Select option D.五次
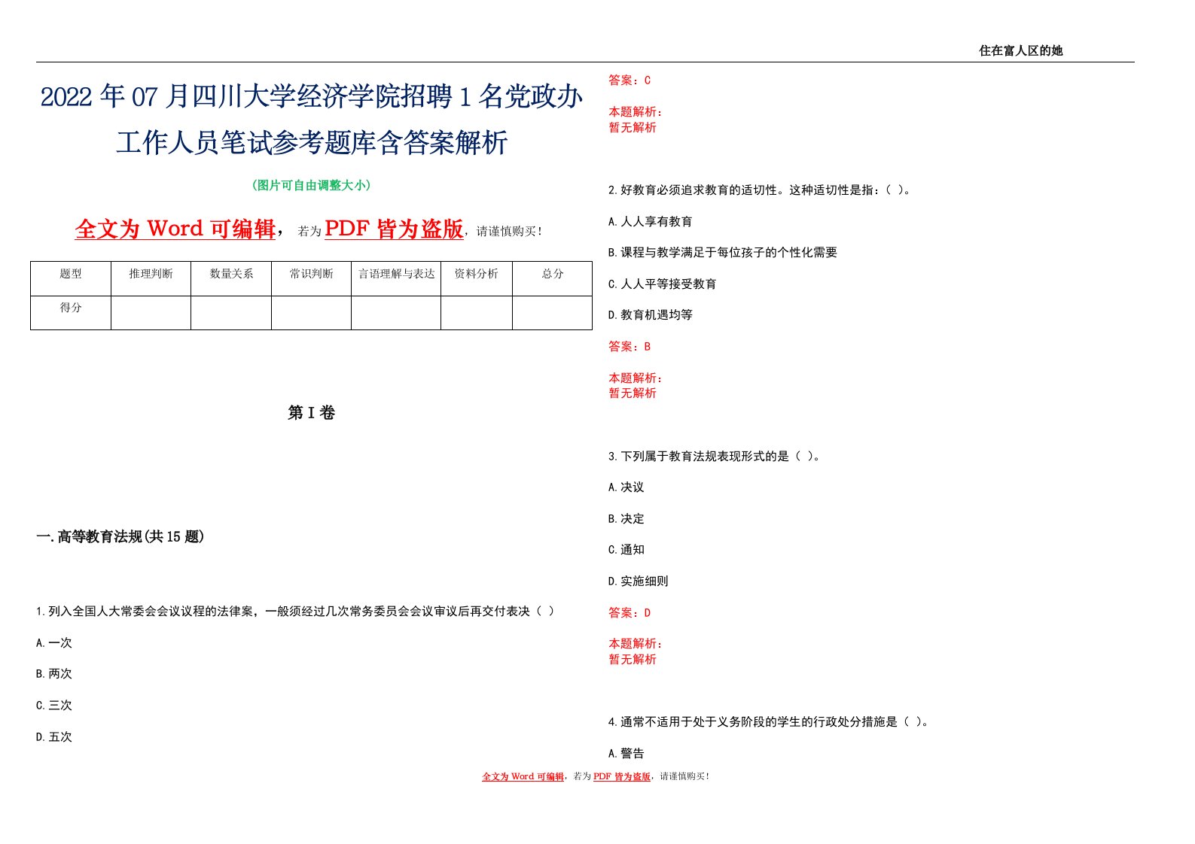The image size is (1195, 844). coord(54,737)
